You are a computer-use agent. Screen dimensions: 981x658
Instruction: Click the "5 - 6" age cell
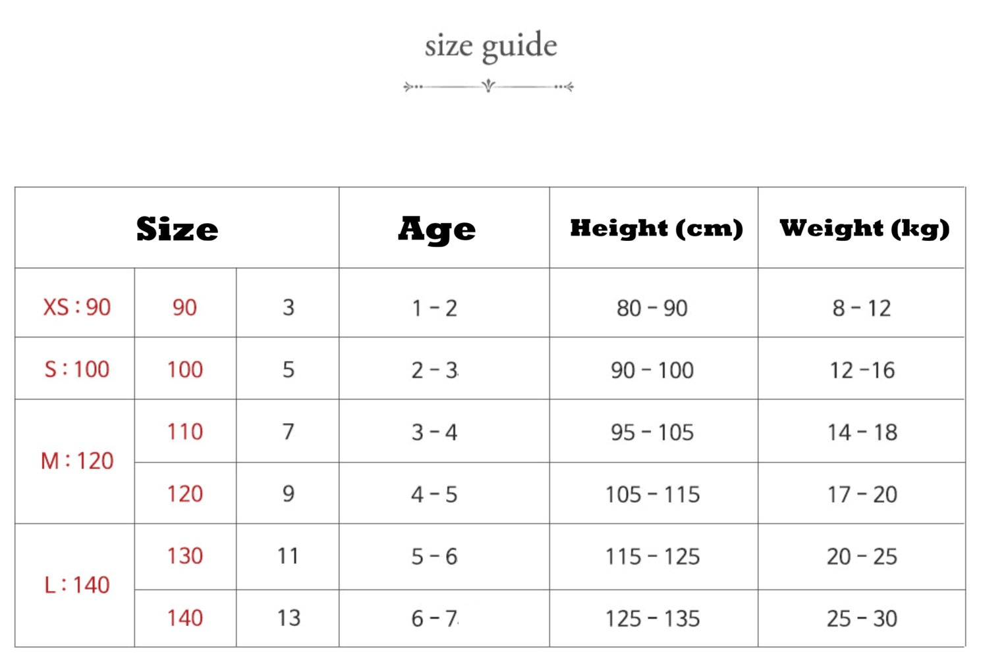434,557
